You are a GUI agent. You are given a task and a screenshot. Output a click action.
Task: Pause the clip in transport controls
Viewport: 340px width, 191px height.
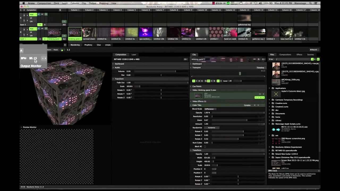(x=199, y=81)
